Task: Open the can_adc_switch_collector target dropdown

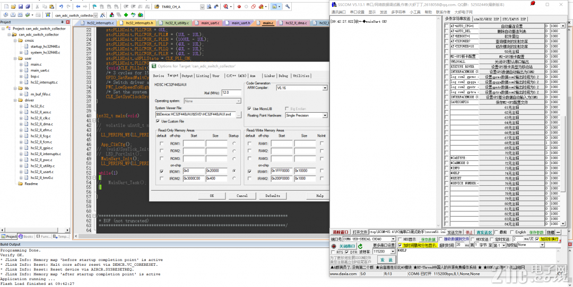Action: [x=95, y=16]
